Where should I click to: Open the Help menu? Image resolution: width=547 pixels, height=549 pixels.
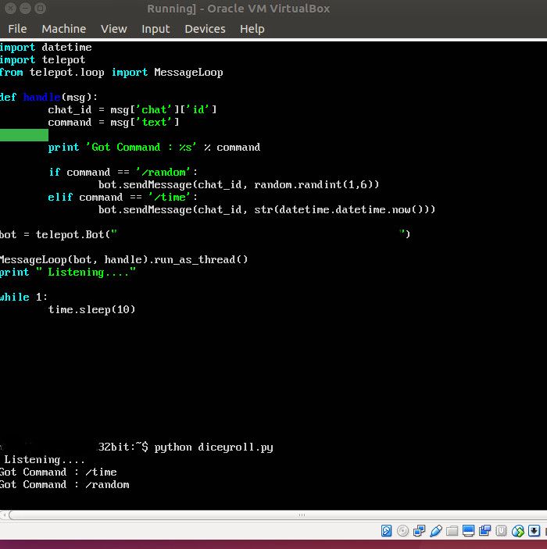(x=252, y=29)
